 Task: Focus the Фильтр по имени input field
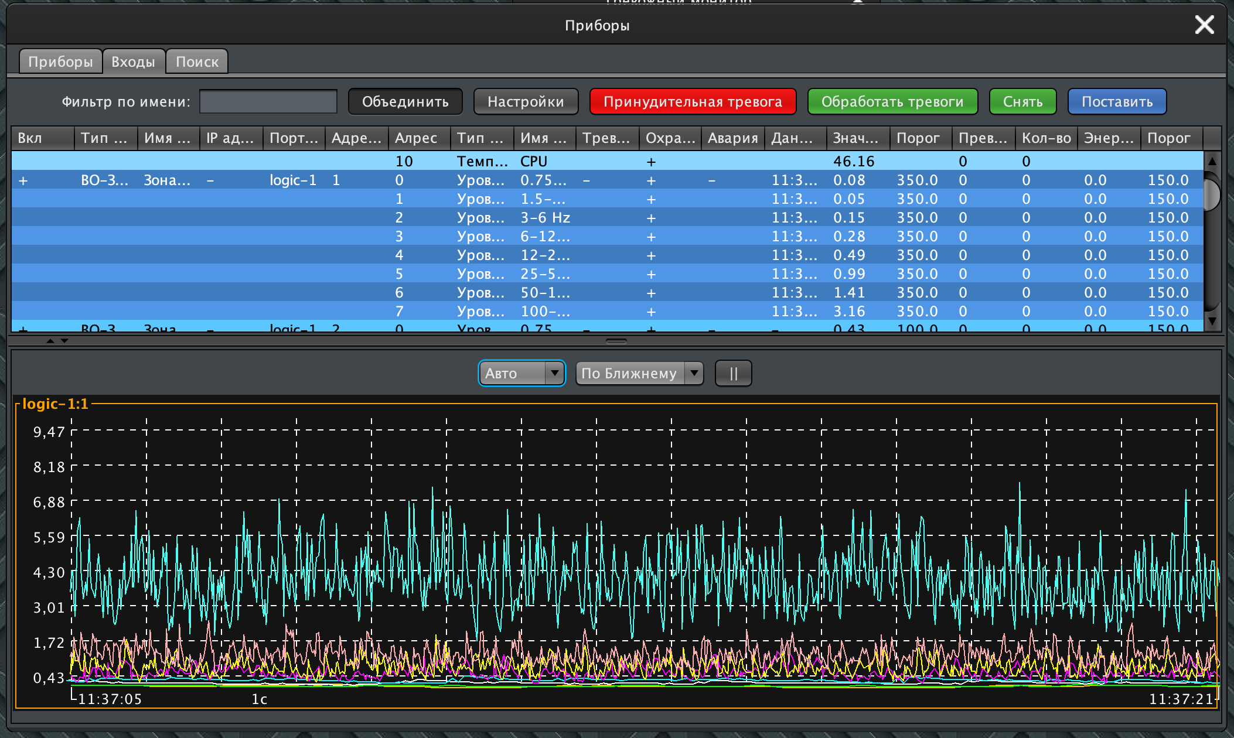(x=268, y=102)
